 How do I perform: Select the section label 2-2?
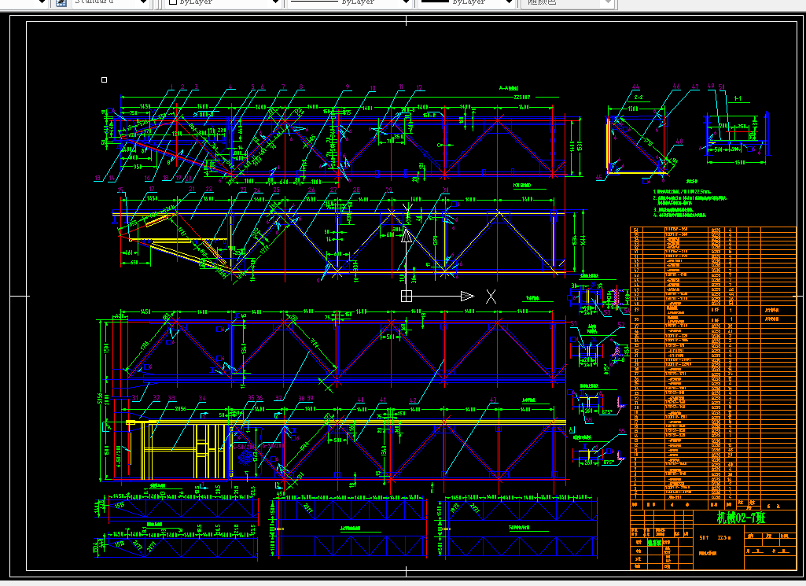point(639,98)
